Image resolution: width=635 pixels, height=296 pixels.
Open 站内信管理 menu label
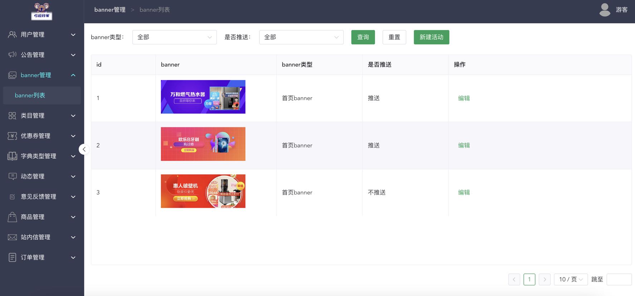tap(35, 237)
